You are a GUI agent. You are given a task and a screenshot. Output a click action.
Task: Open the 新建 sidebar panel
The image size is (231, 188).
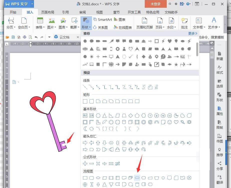[219, 56]
